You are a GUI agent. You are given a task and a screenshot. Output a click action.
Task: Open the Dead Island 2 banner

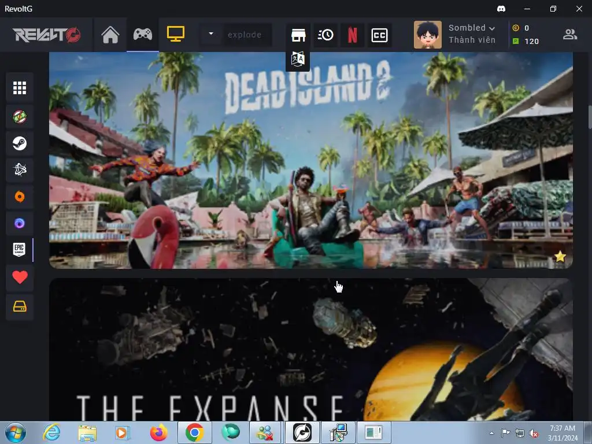pos(310,161)
